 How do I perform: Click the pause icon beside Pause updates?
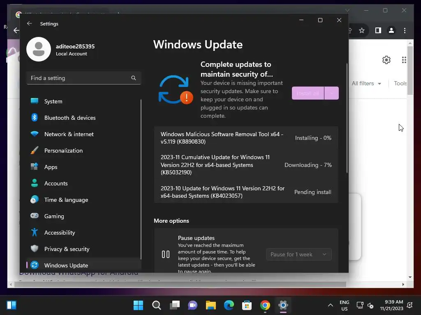[166, 254]
